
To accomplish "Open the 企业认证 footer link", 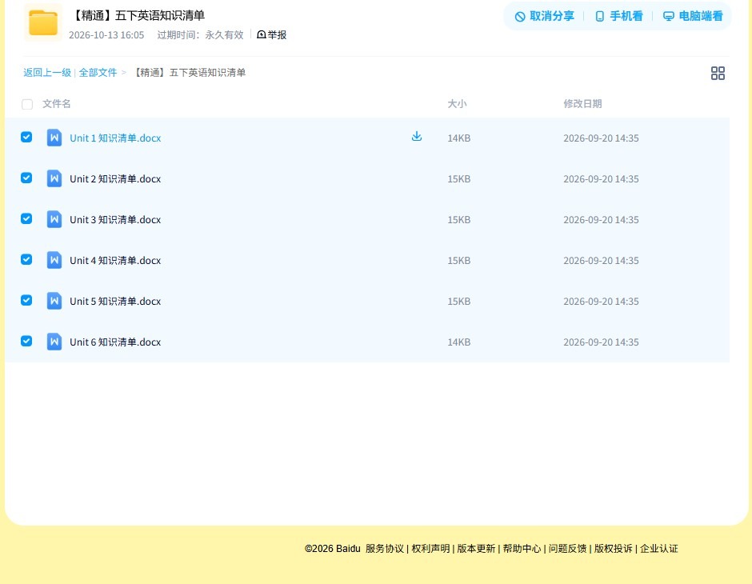I will pyautogui.click(x=659, y=549).
